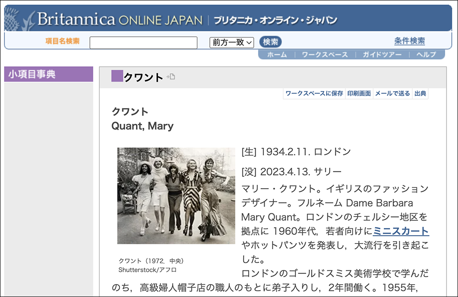The height and width of the screenshot is (297, 458).
Task: Click メールで送る to email article
Action: pos(393,94)
